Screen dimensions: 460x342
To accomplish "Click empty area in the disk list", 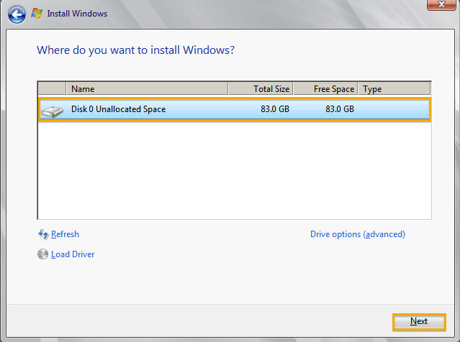I will coord(234,172).
